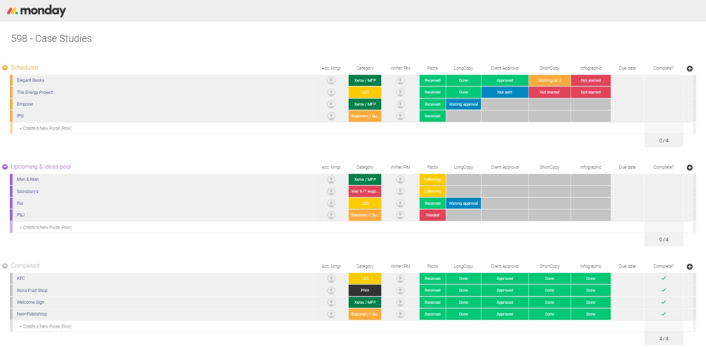This screenshot has width=706, height=347.
Task: Click the Scheduled group title
Action: tap(24, 68)
